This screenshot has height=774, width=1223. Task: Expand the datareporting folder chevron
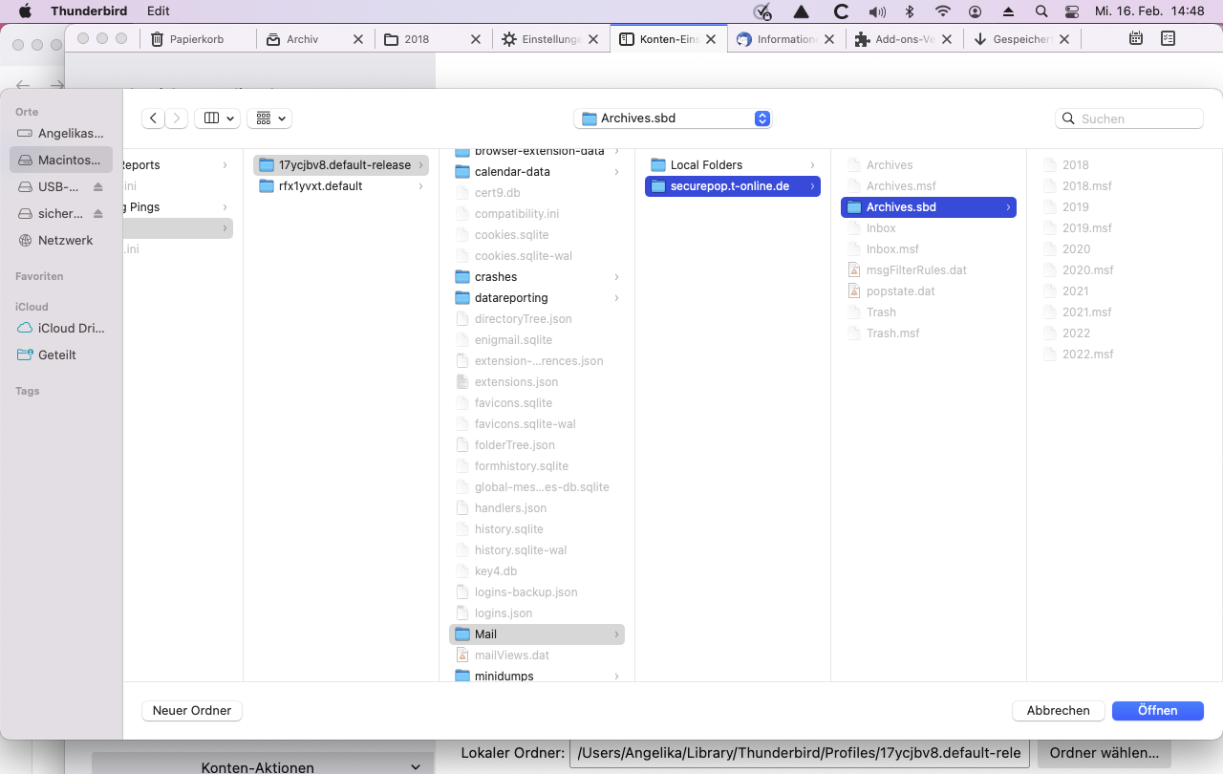pos(616,298)
